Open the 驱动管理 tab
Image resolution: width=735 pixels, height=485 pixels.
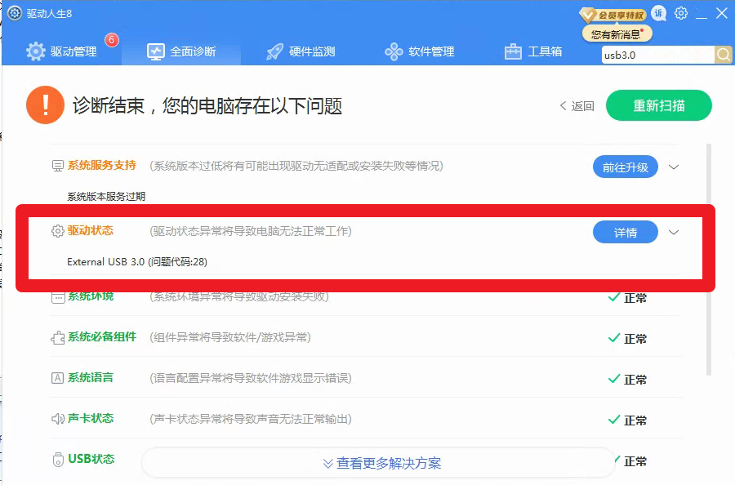[61, 51]
